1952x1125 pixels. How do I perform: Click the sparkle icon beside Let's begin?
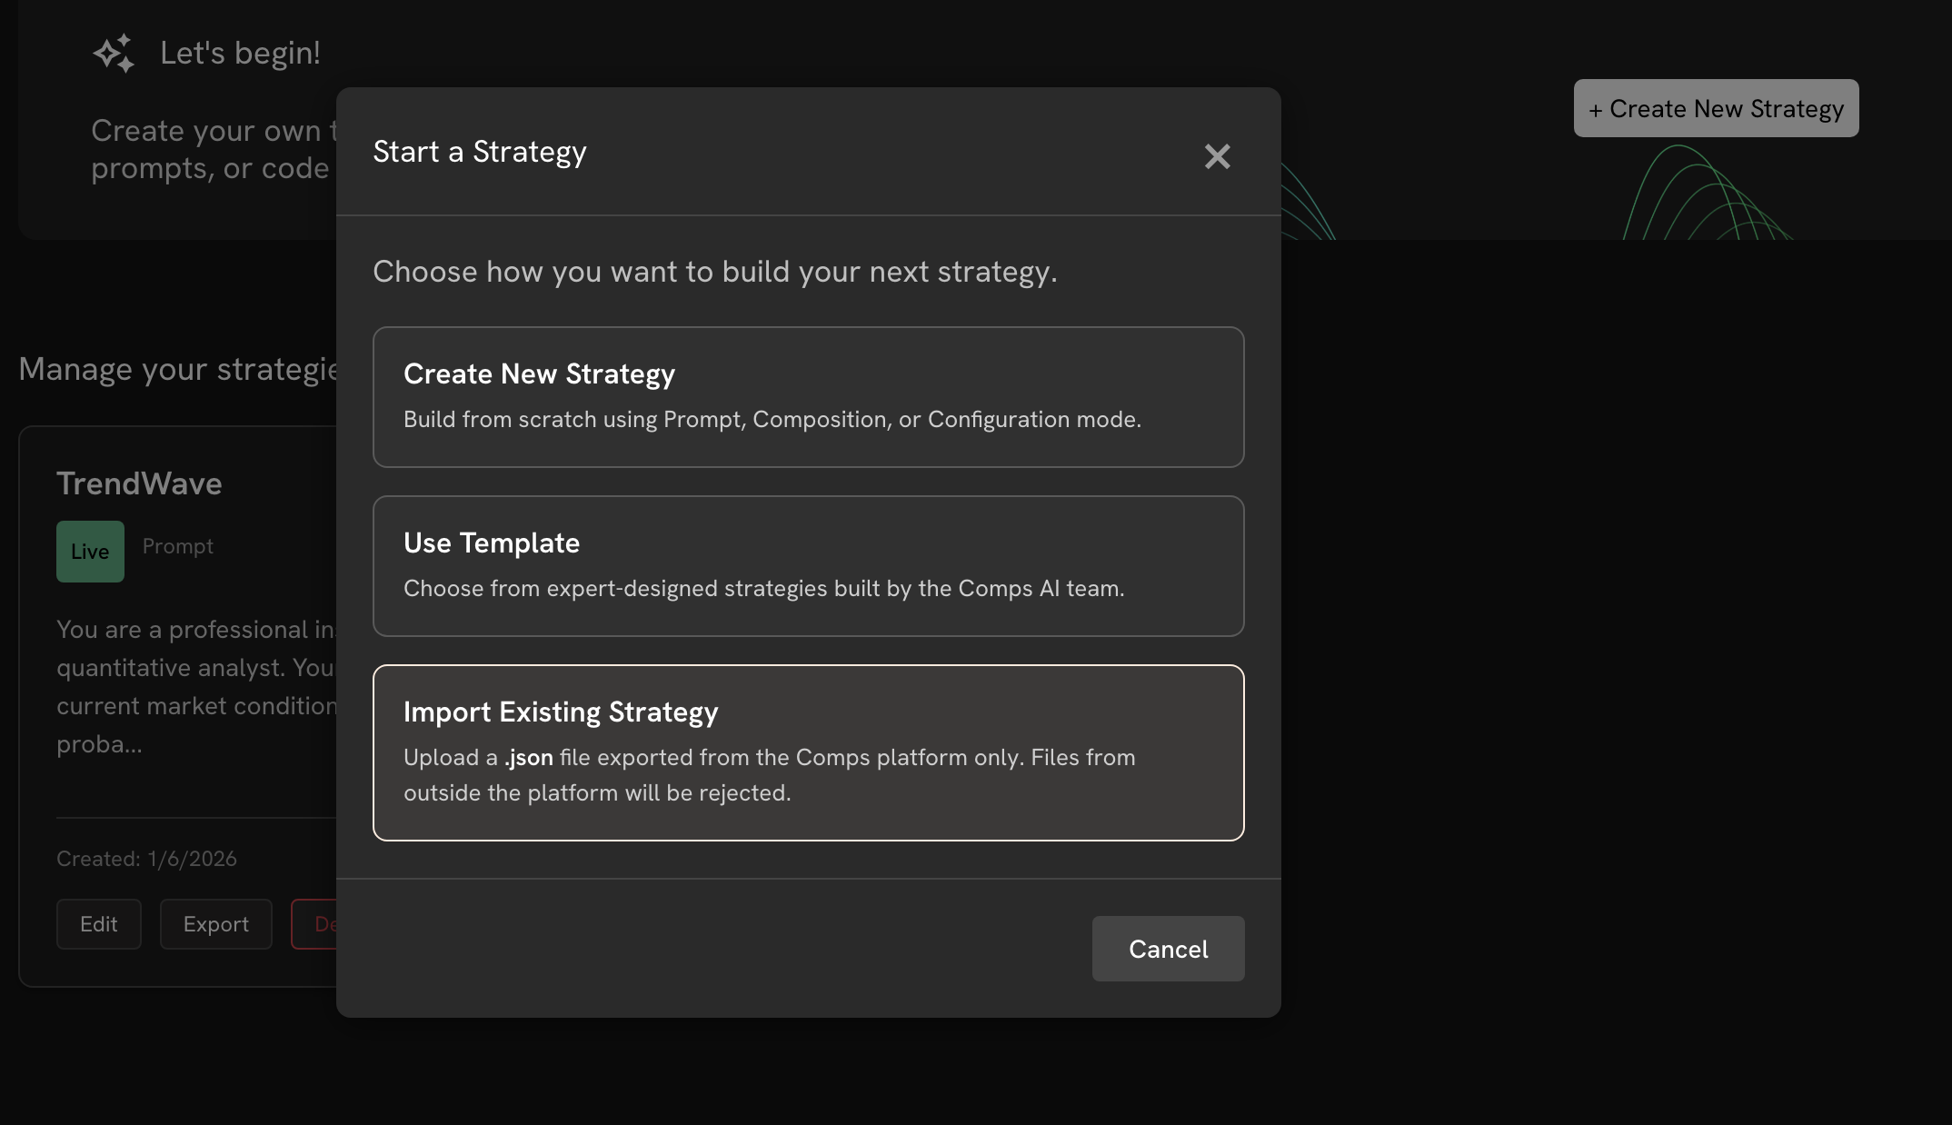(x=114, y=54)
